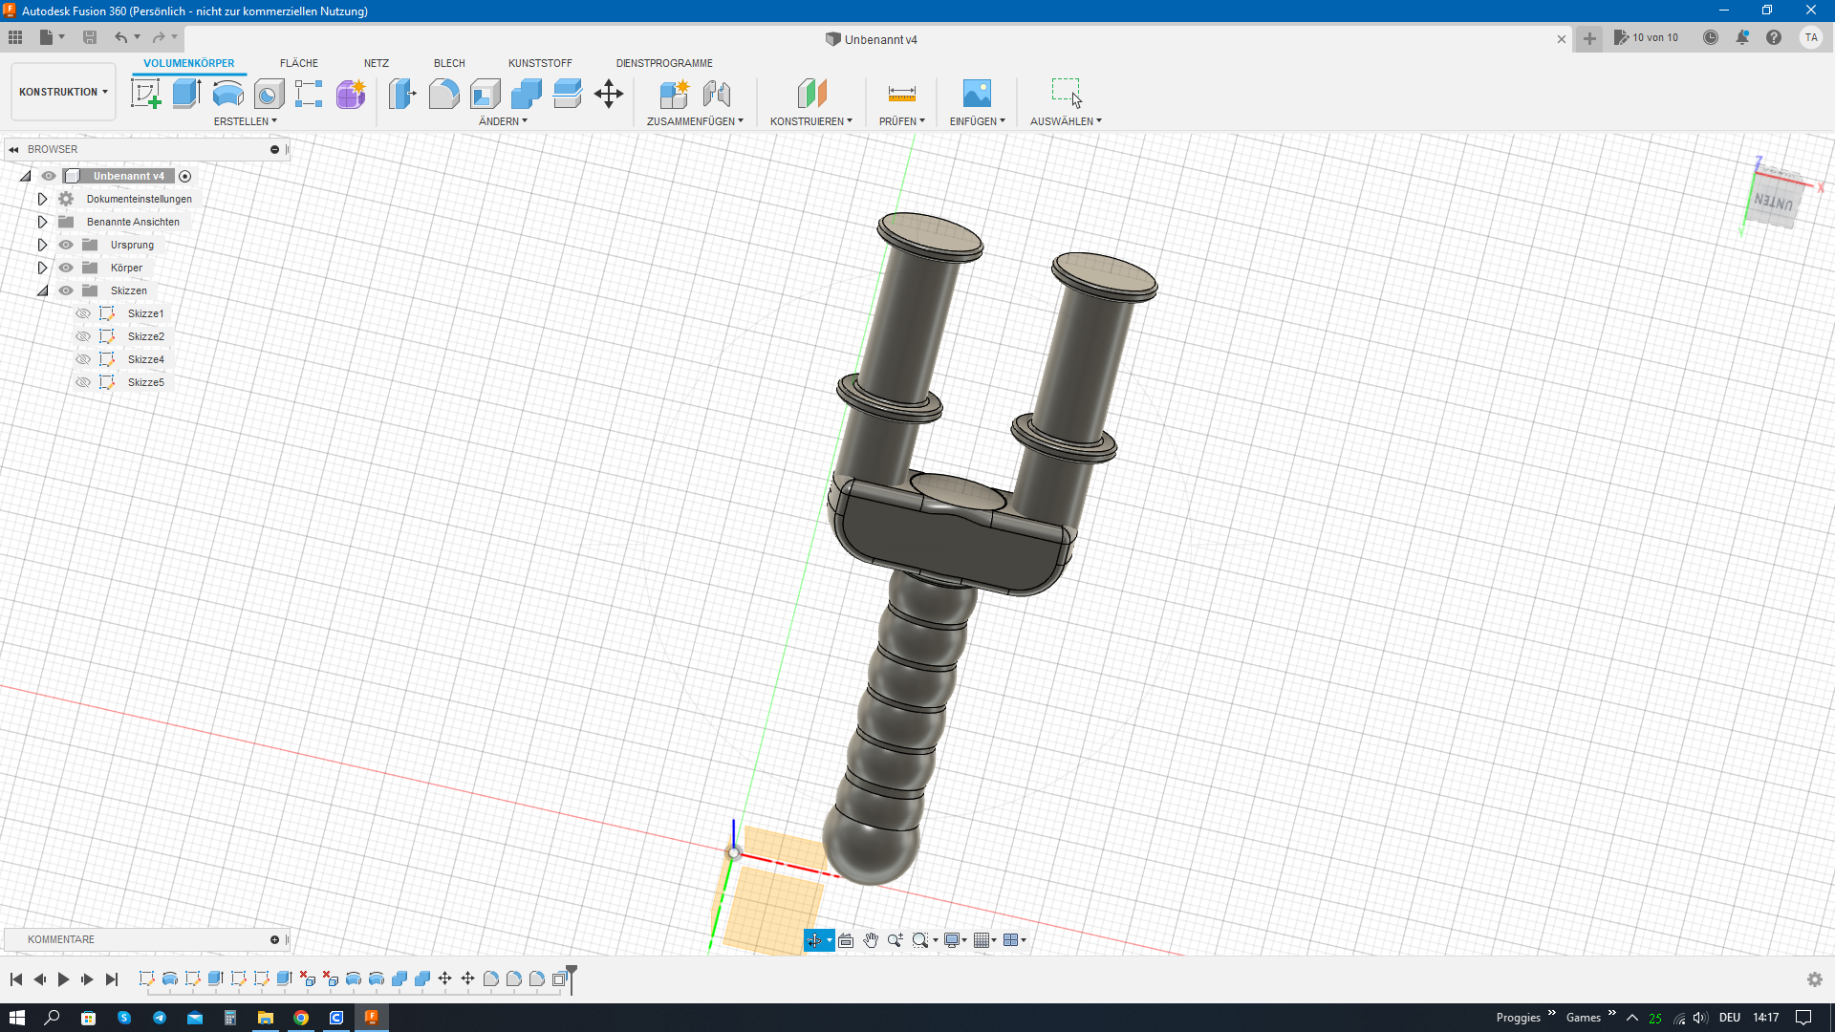Image resolution: width=1835 pixels, height=1032 pixels.
Task: Expand the Dokumenteinstellungen node
Action: point(42,199)
